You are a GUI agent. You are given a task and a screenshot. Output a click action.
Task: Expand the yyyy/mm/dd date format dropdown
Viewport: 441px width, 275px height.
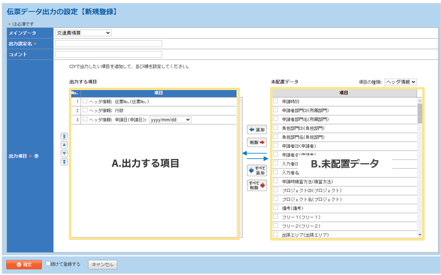(170, 120)
